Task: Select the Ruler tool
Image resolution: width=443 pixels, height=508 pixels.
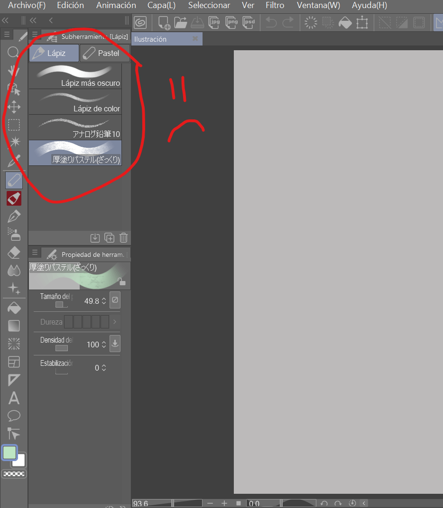Action: (14, 380)
